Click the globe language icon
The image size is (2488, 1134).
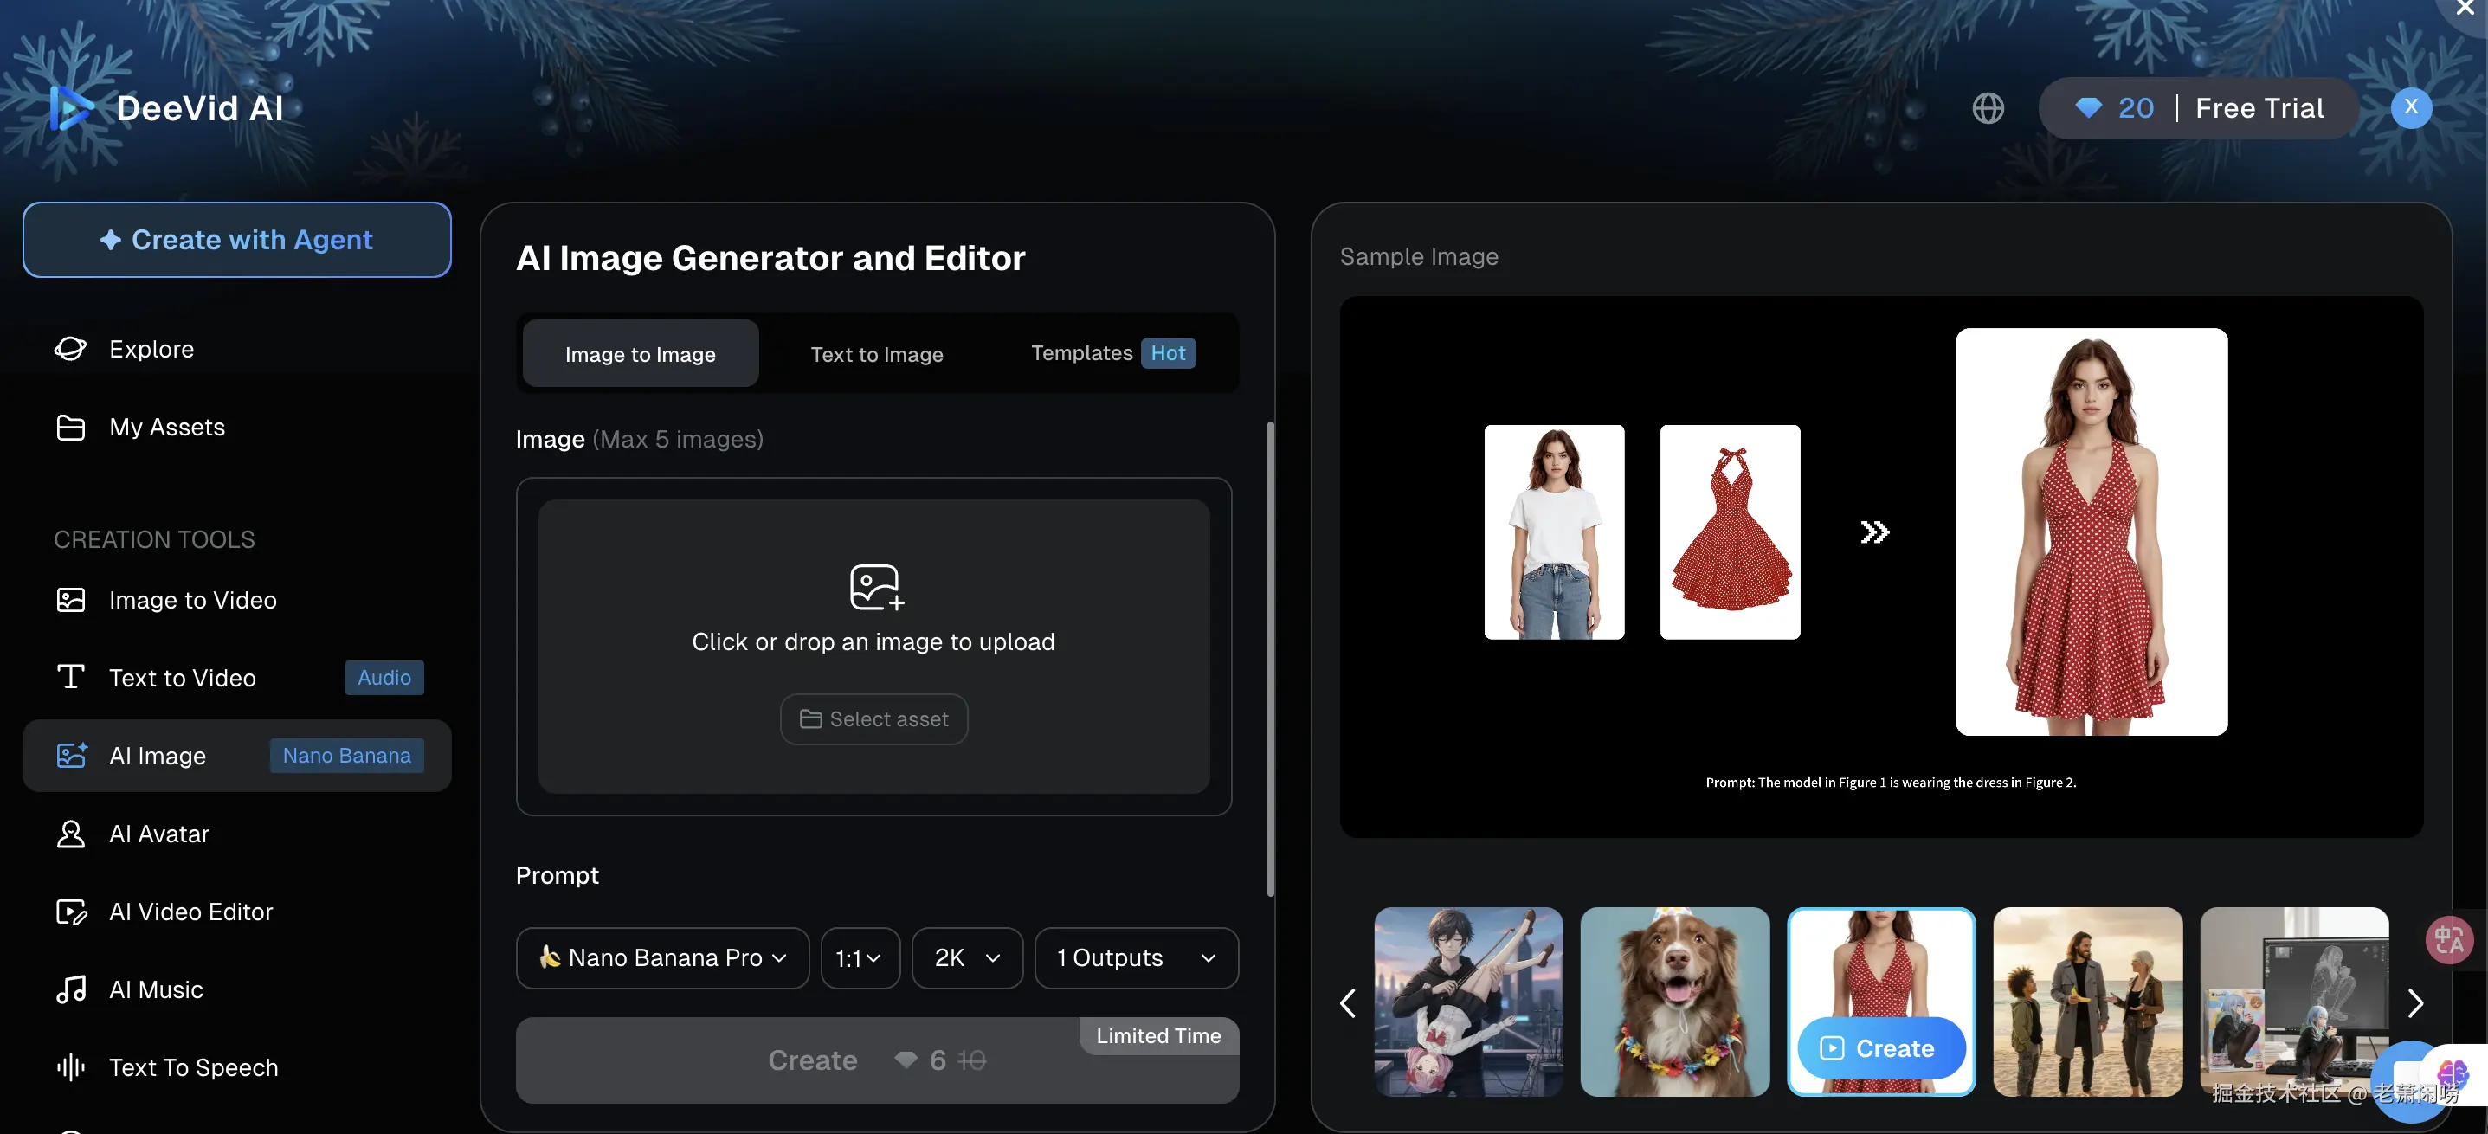coord(1987,108)
